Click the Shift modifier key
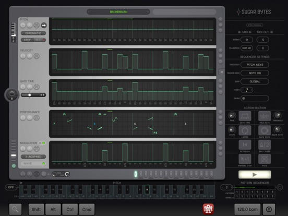 pyautogui.click(x=36, y=209)
